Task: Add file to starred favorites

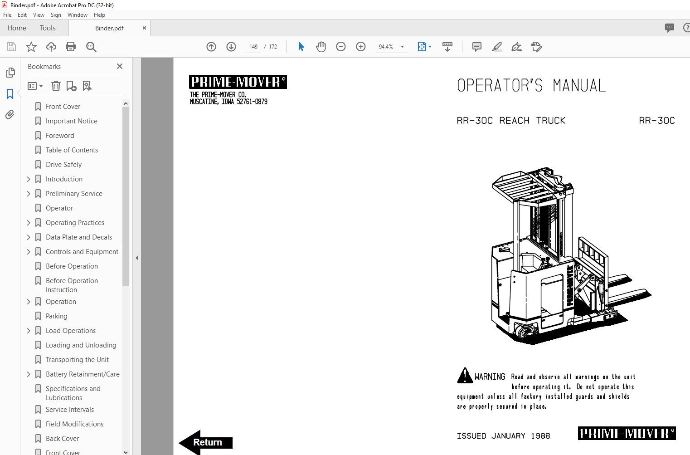Action: (31, 47)
